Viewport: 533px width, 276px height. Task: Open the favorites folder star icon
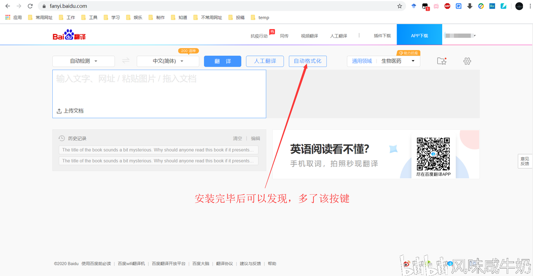tap(442, 61)
